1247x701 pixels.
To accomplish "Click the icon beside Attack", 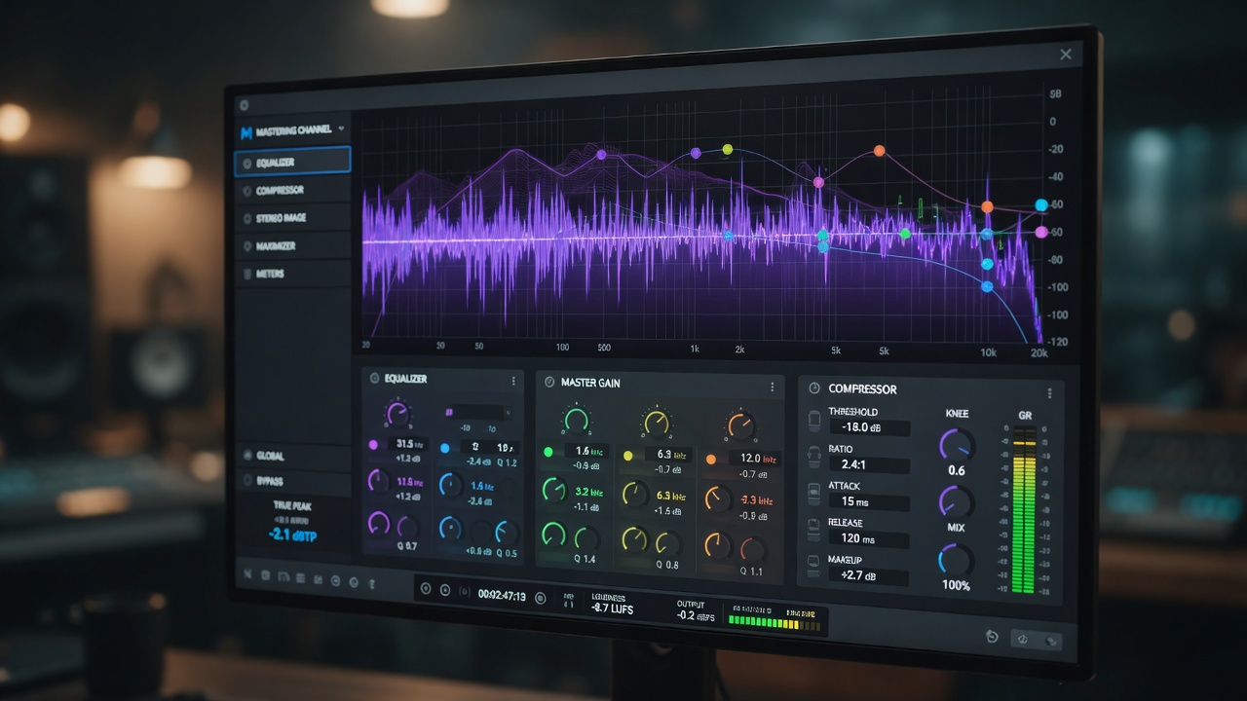I will tap(815, 493).
